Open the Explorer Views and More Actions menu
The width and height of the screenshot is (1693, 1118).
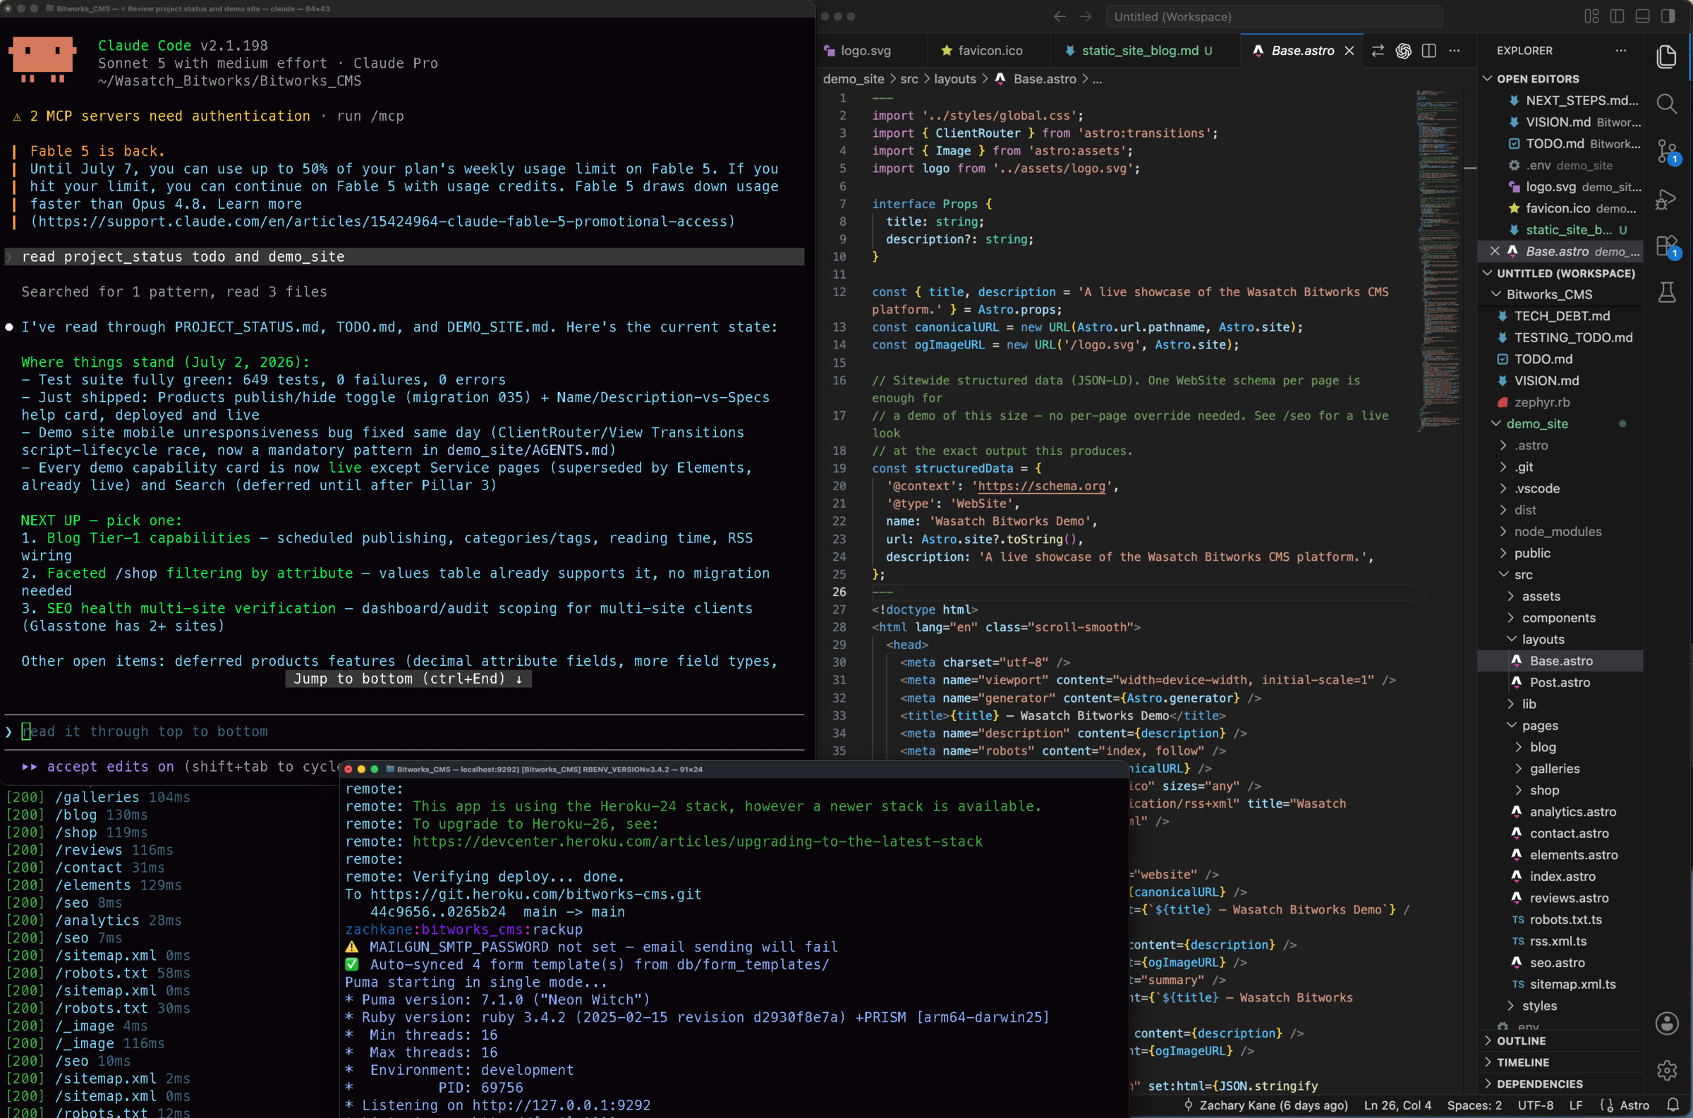(1621, 51)
